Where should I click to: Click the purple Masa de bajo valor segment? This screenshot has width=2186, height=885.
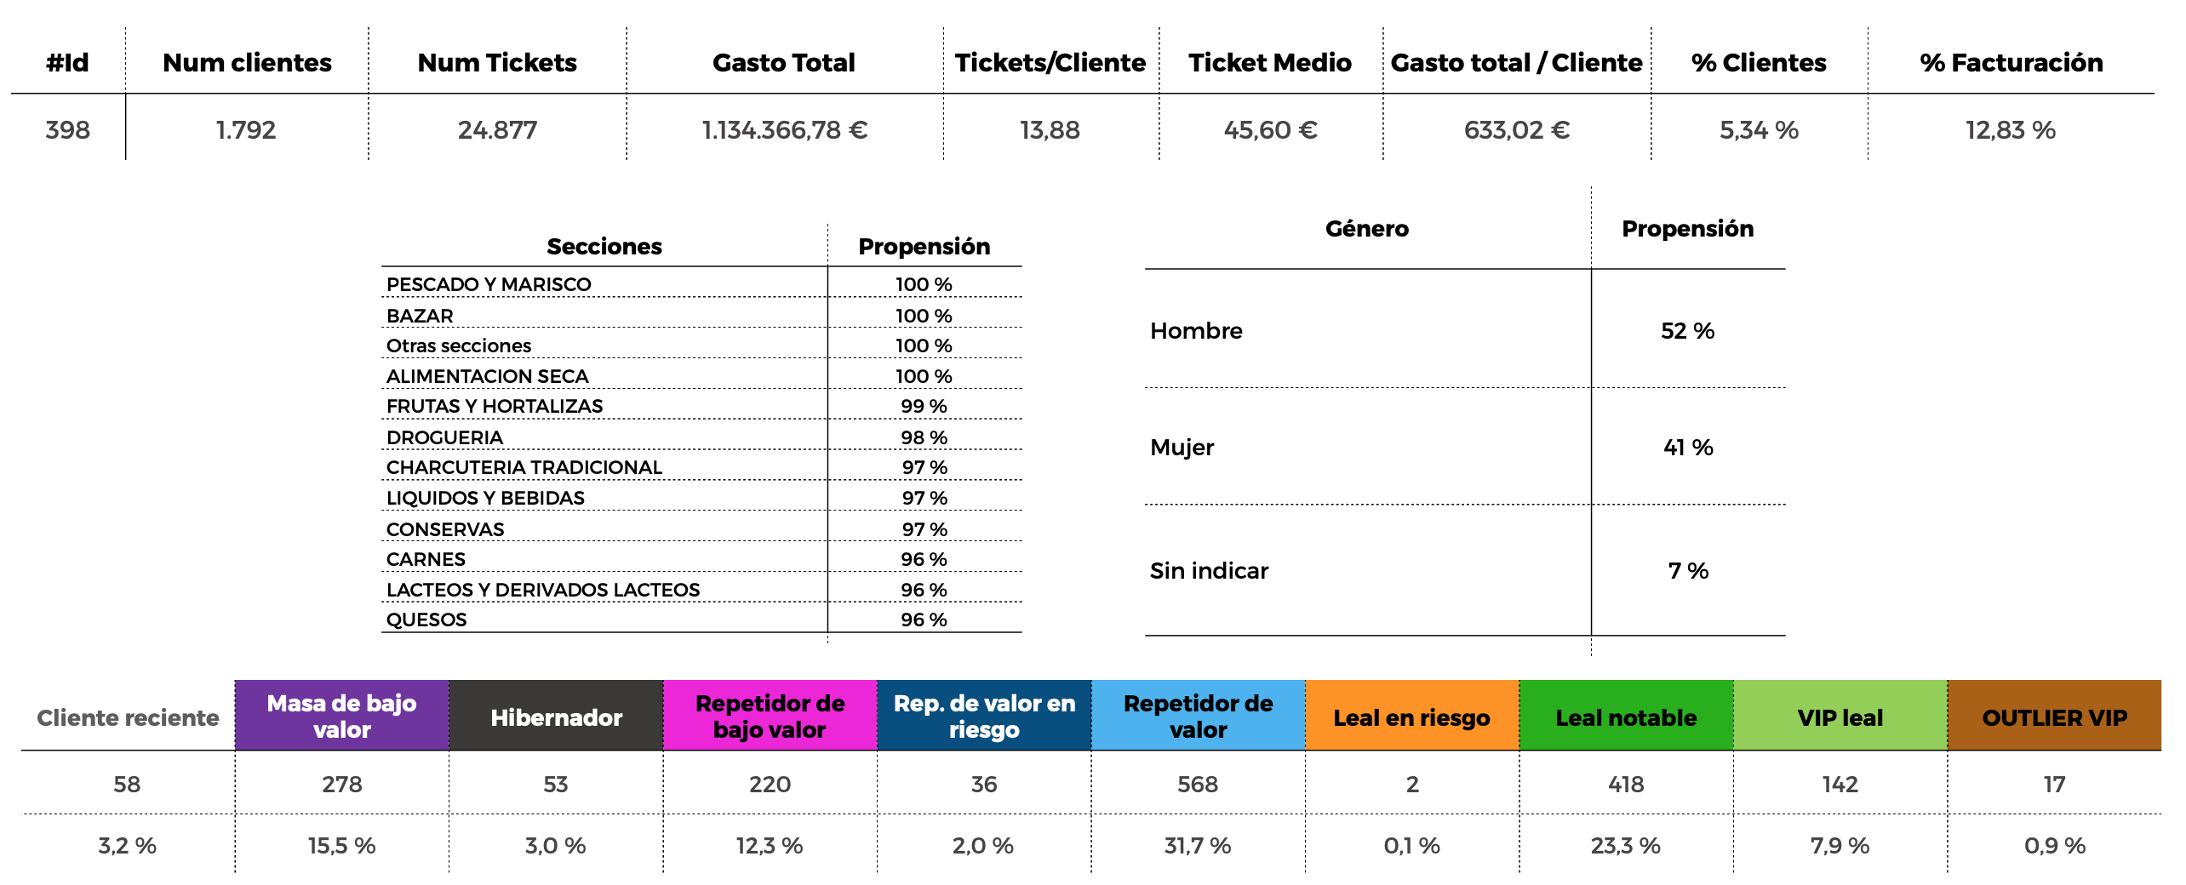[x=341, y=716]
